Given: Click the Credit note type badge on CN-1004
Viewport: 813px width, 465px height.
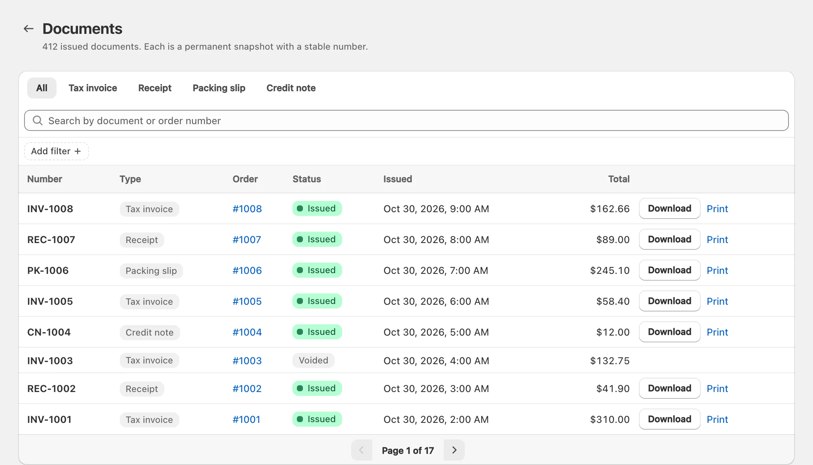Looking at the screenshot, I should [150, 333].
